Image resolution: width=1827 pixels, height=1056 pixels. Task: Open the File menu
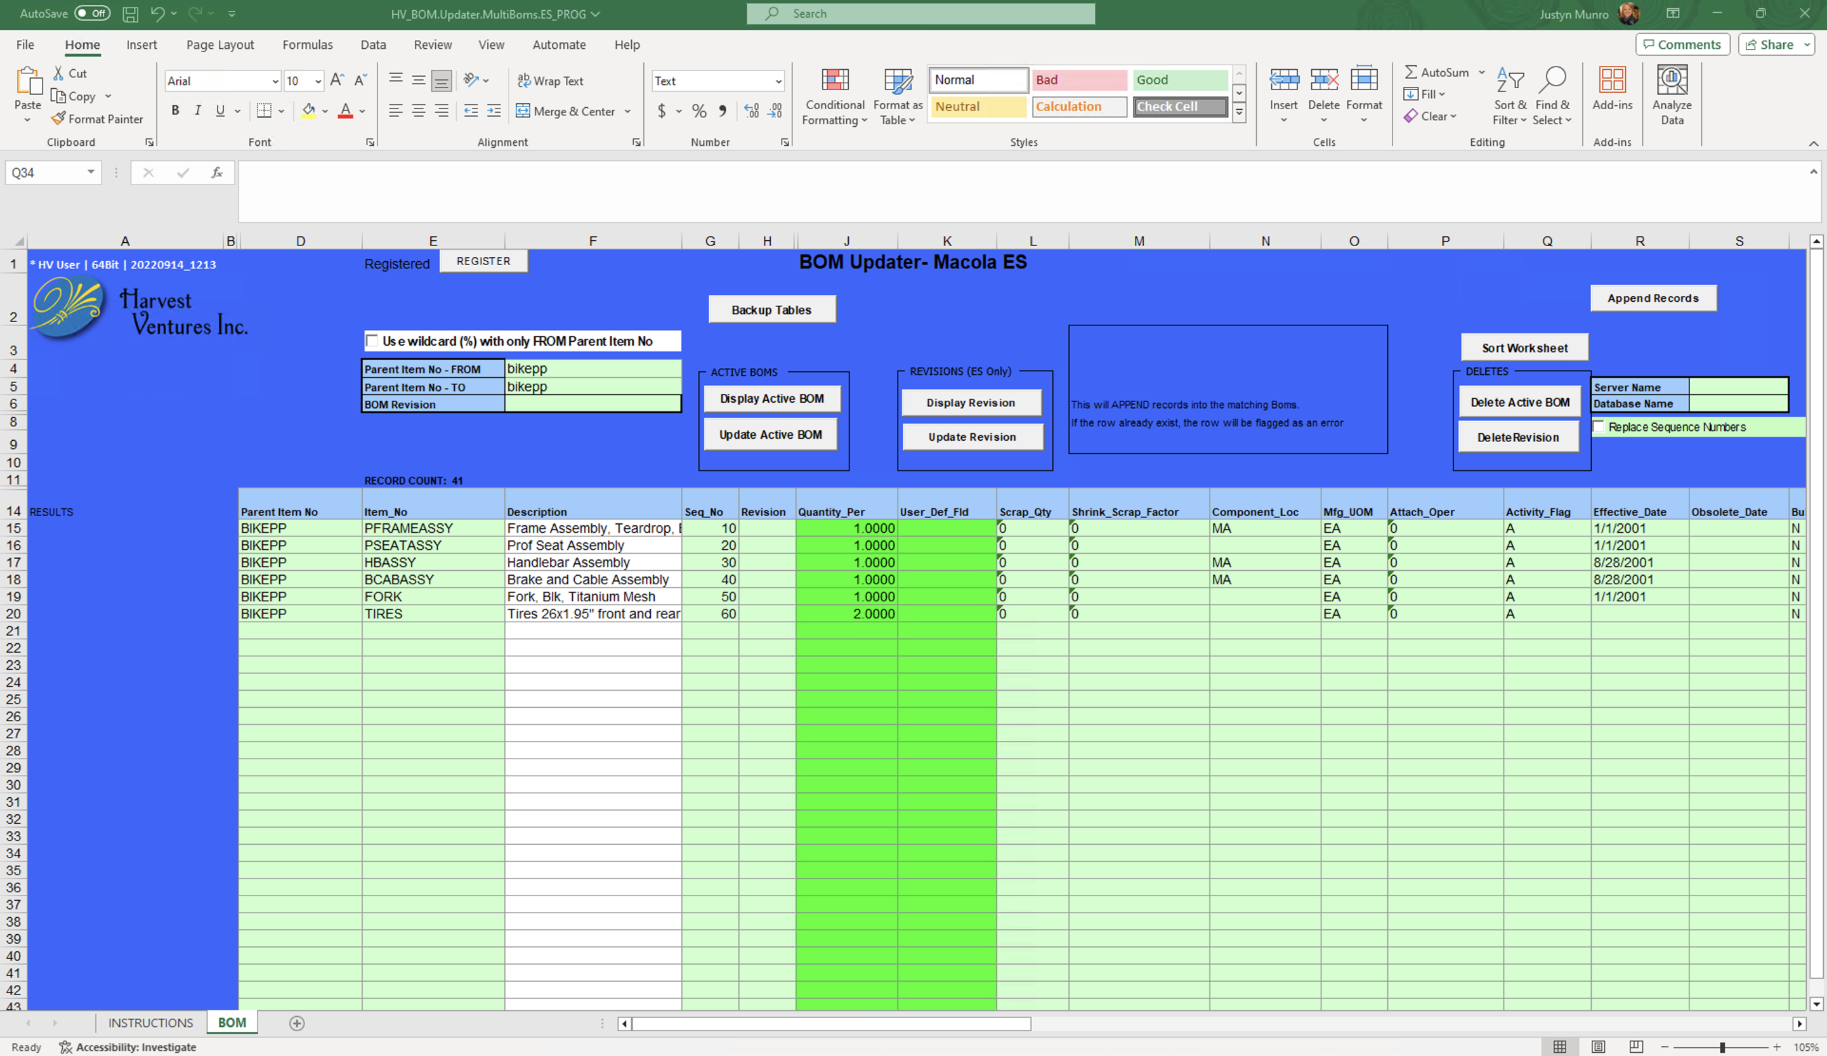pyautogui.click(x=25, y=44)
